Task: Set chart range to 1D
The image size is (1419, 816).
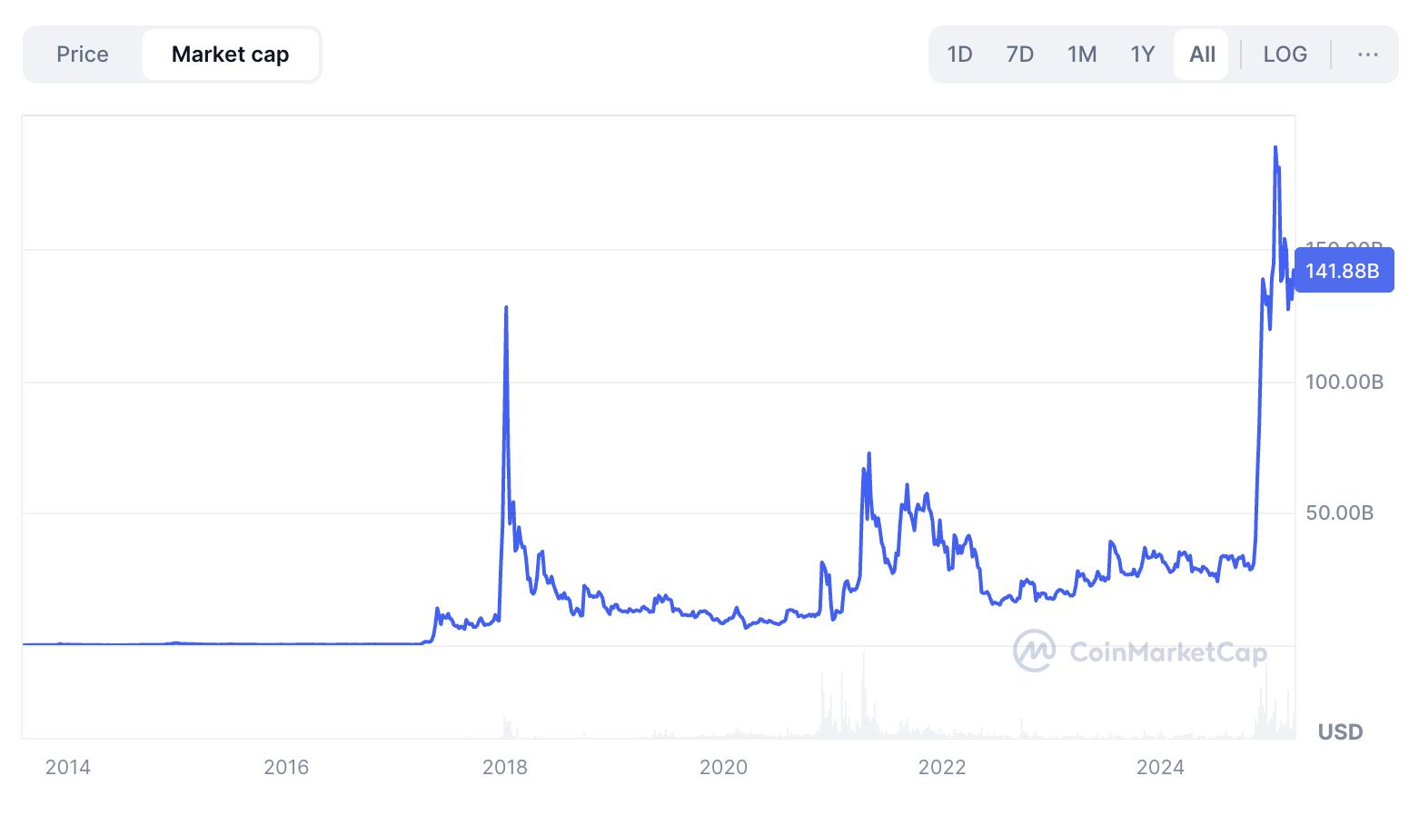Action: [959, 55]
